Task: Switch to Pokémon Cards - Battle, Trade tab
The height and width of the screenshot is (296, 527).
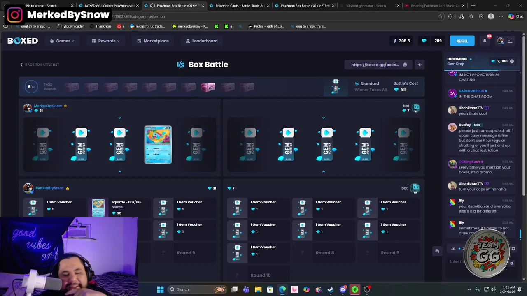Action: 239,6
